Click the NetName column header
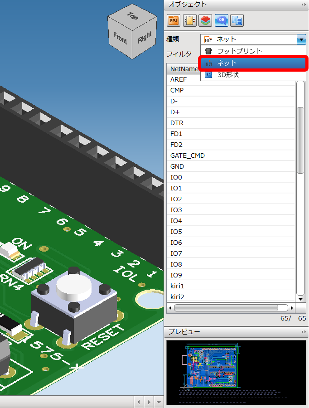 click(183, 69)
